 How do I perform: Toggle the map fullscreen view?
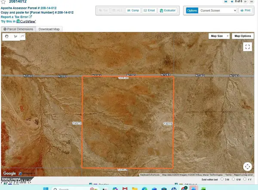[248, 47]
